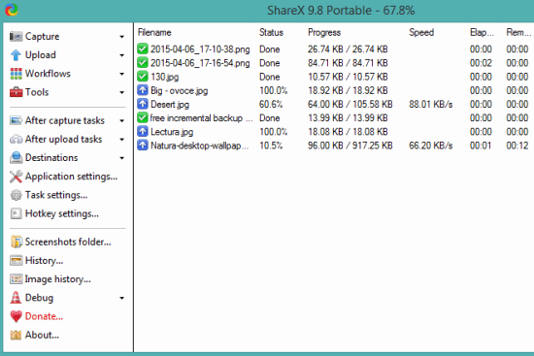Click the Application settings wrench icon

[x=16, y=177]
